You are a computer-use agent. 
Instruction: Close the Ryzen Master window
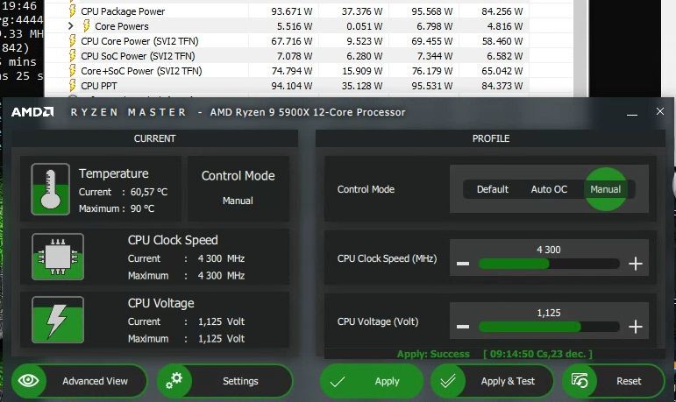(x=659, y=111)
